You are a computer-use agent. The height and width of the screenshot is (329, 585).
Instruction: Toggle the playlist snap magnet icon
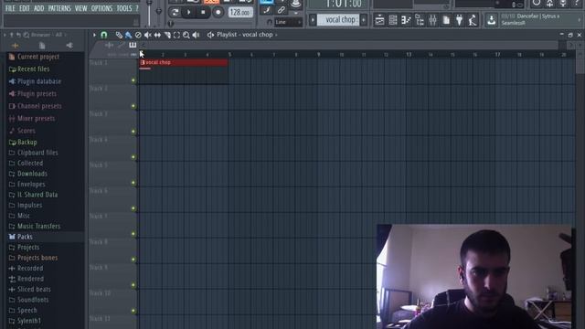103,35
